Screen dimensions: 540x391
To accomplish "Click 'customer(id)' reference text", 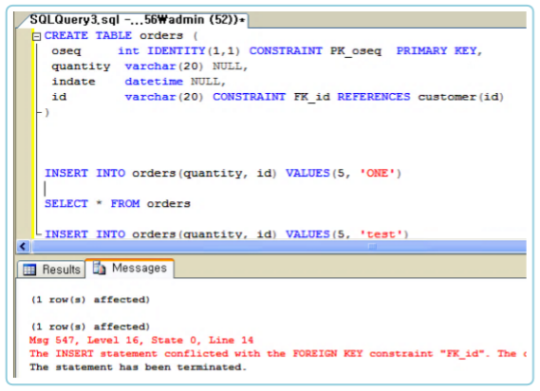I will tap(461, 97).
